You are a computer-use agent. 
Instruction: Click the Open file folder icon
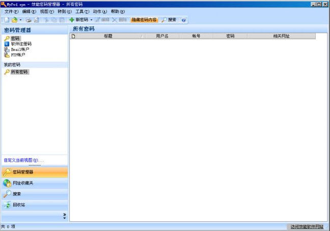tap(15, 20)
